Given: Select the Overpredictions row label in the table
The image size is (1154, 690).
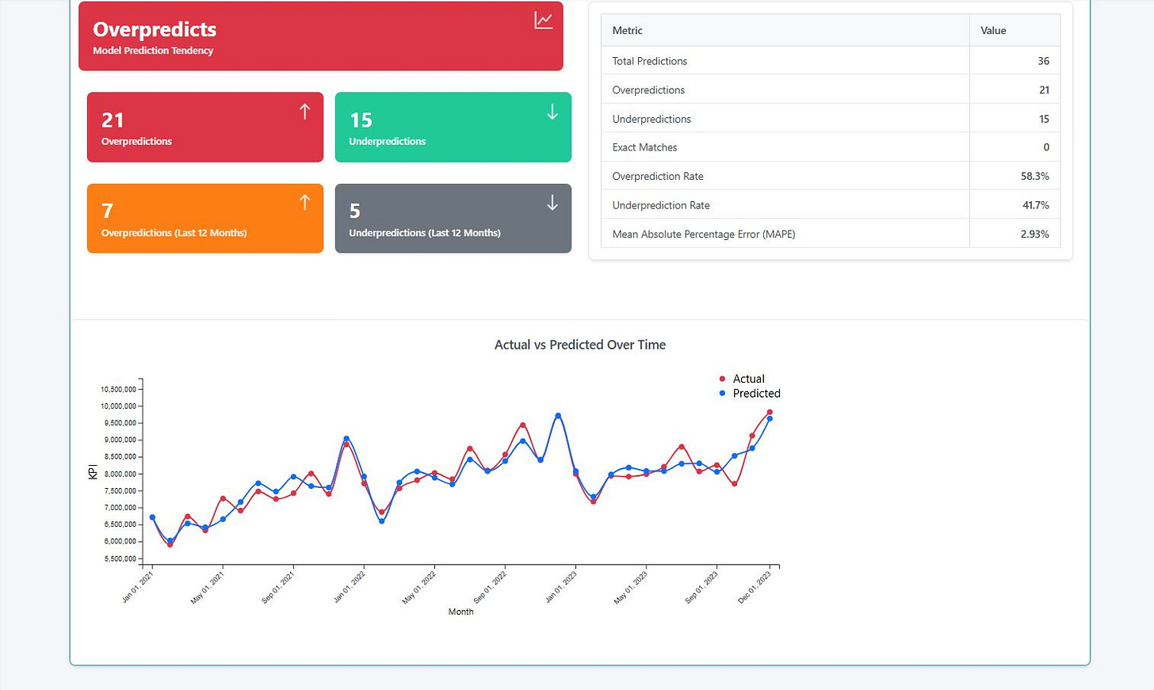Looking at the screenshot, I should 648,90.
